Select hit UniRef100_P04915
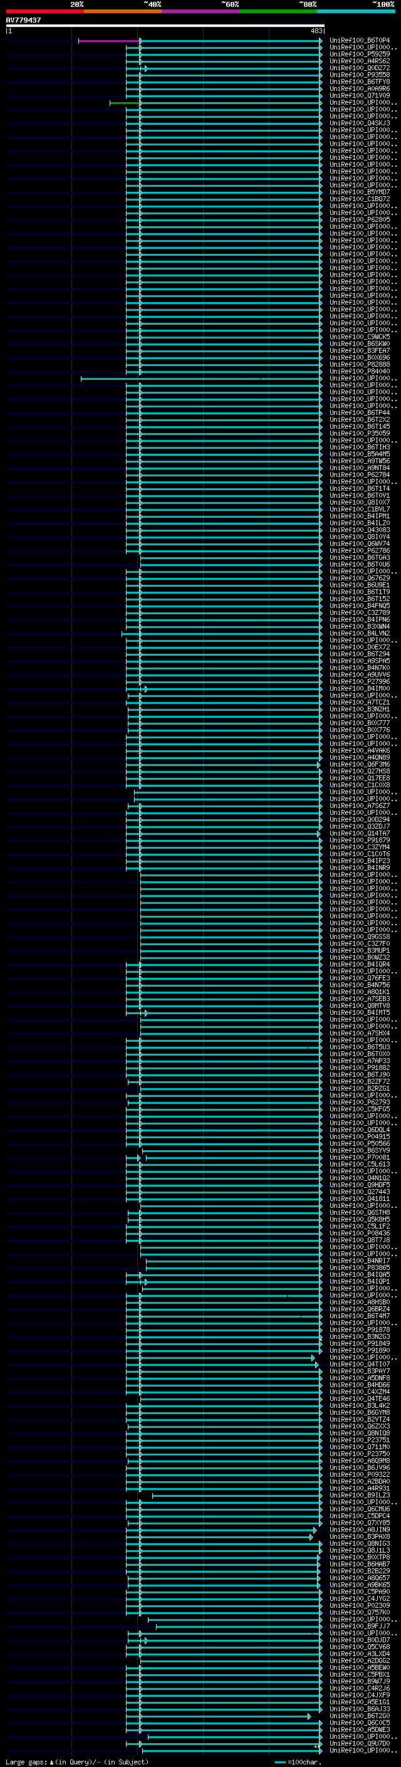Image resolution: width=401 pixels, height=1767 pixels. 359,1136
